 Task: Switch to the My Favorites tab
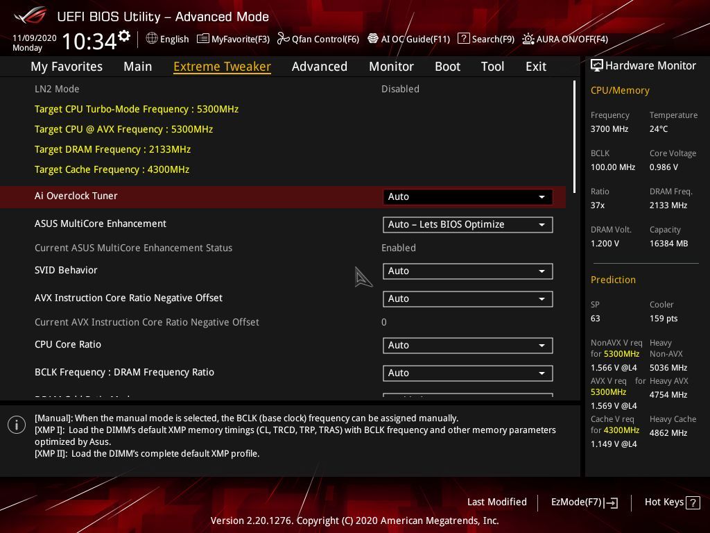67,67
